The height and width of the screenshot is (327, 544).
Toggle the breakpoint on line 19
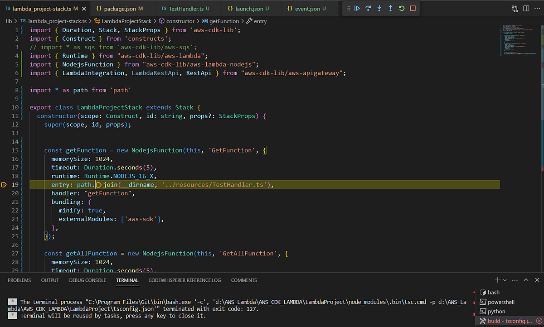[4, 185]
